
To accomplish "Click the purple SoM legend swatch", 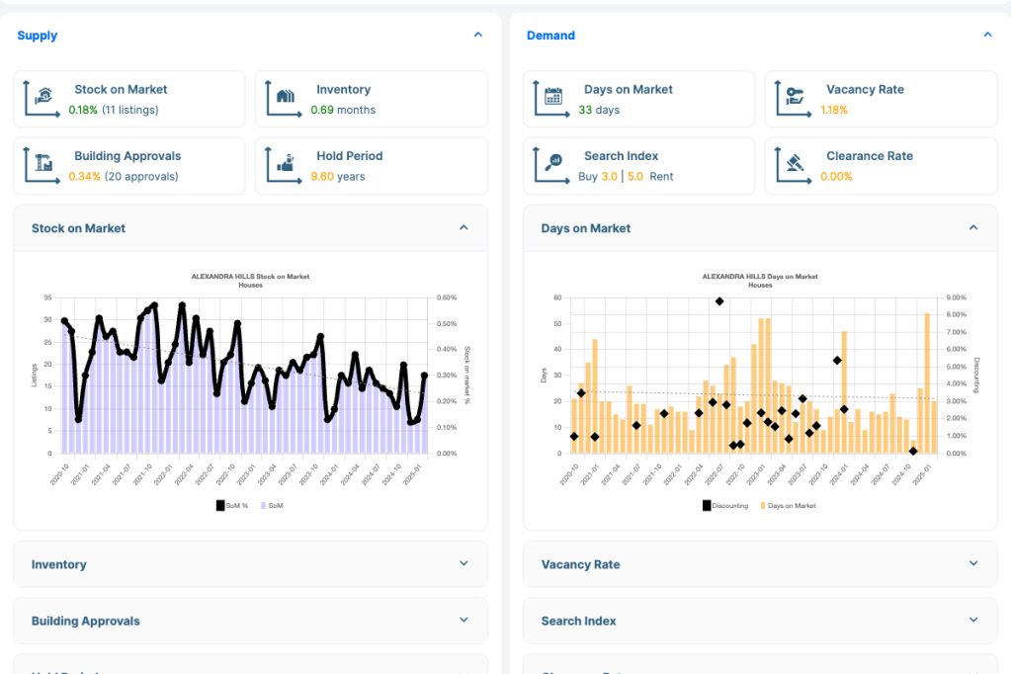I will tap(263, 505).
